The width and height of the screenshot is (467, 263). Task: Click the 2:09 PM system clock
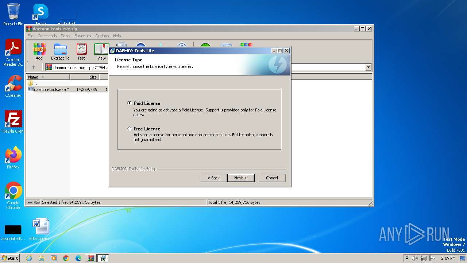[x=448, y=258]
